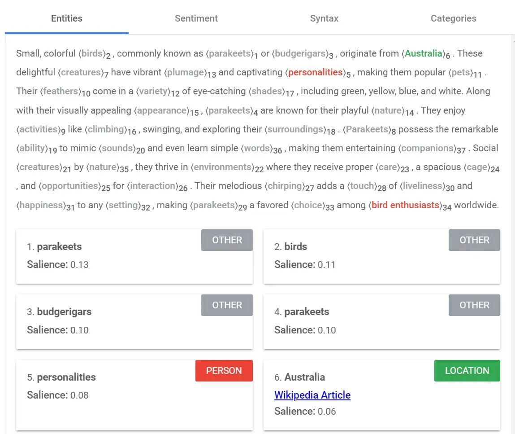Click the 'chirping' entity in text

click(x=285, y=186)
